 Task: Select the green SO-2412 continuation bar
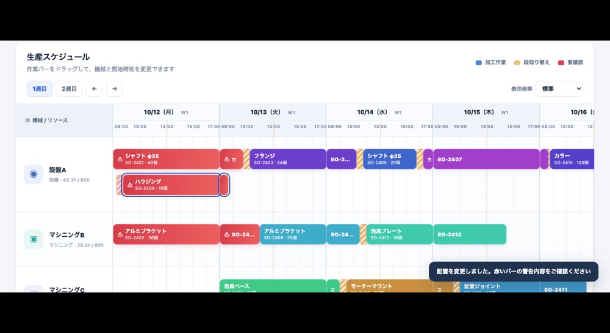tap(470, 234)
